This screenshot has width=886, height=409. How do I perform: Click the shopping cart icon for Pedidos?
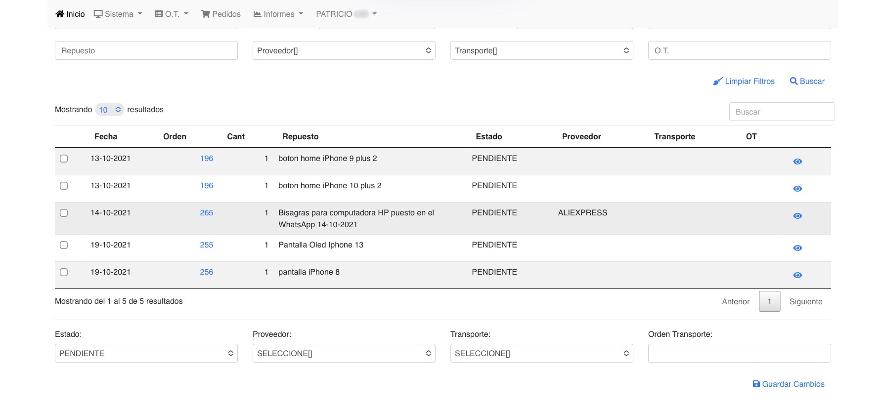[206, 14]
